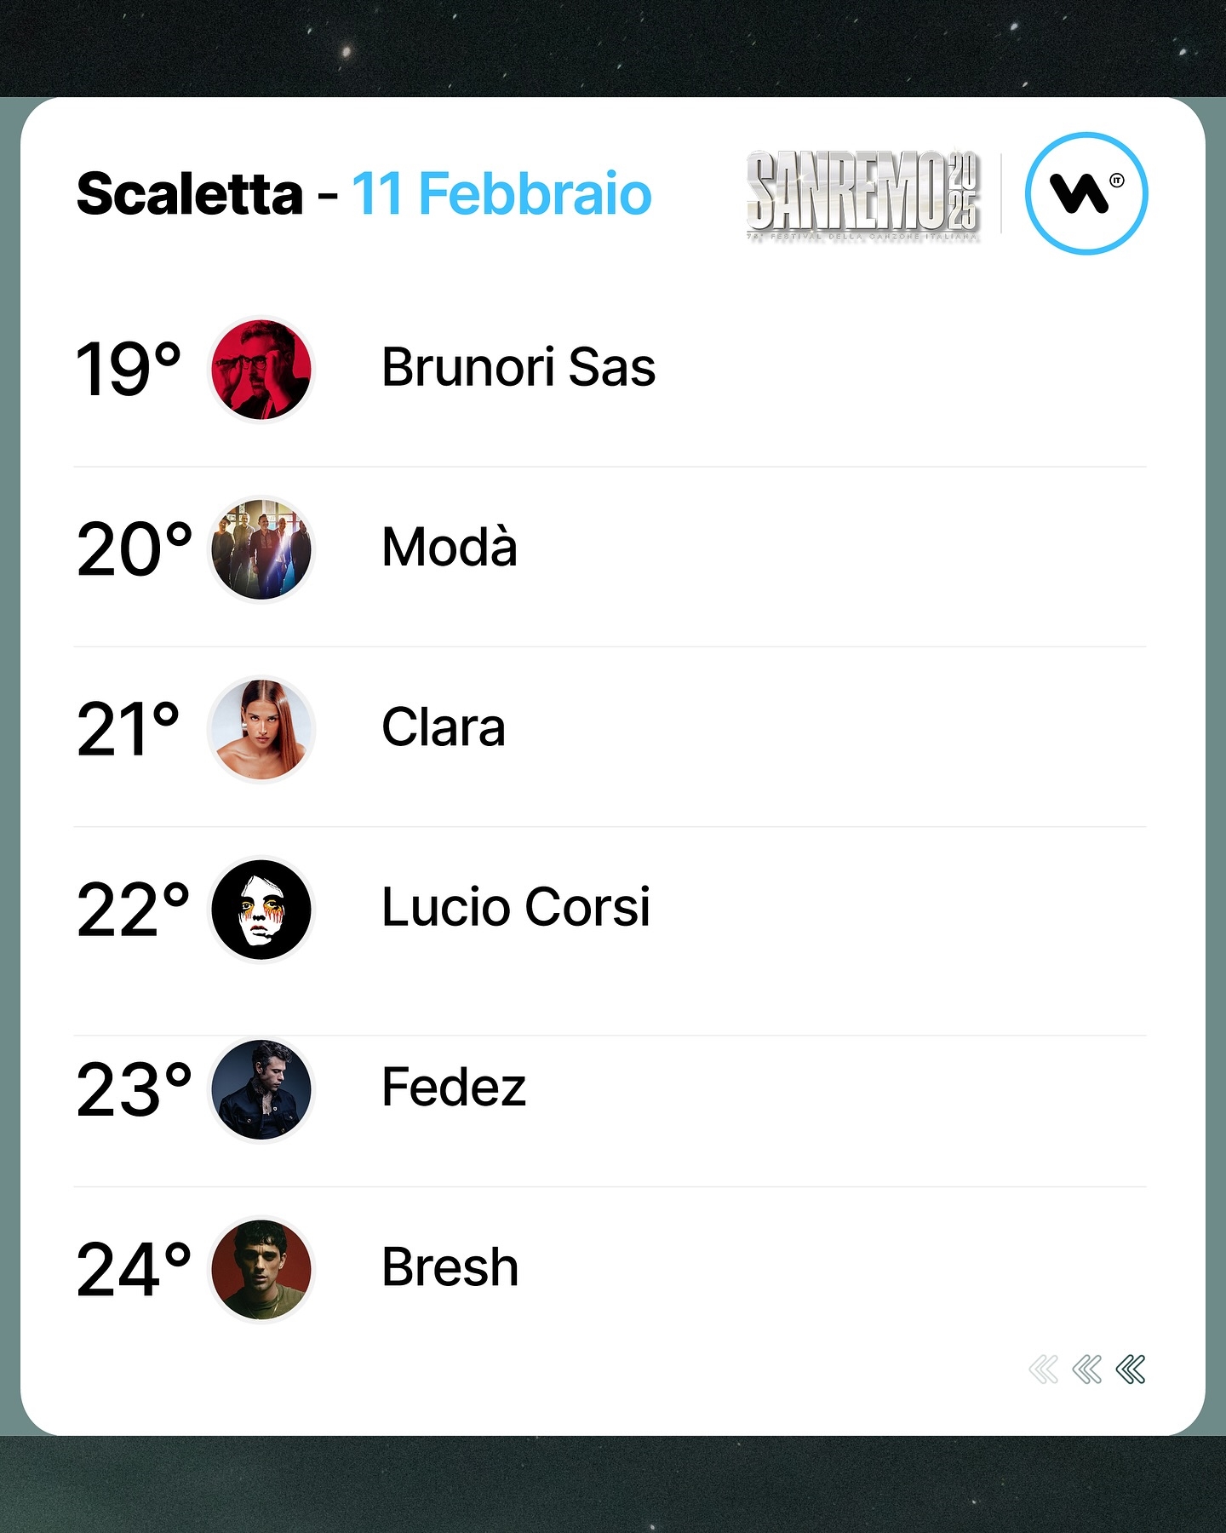The image size is (1226, 1533).
Task: Tap the triple chevron arrows icon
Action: coord(1087,1369)
